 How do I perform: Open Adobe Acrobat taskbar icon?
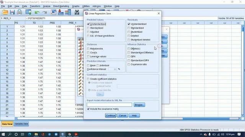(x=76, y=134)
